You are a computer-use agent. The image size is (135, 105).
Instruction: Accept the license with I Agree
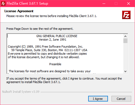(x=98, y=99)
